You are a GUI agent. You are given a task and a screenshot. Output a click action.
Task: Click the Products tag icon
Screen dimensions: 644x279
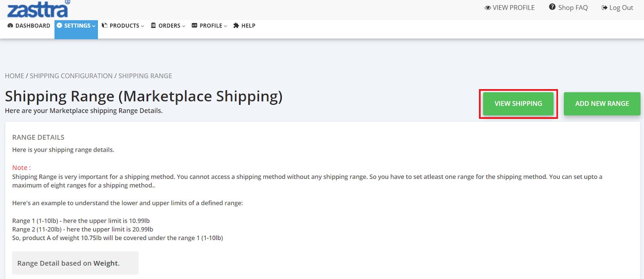pos(105,26)
